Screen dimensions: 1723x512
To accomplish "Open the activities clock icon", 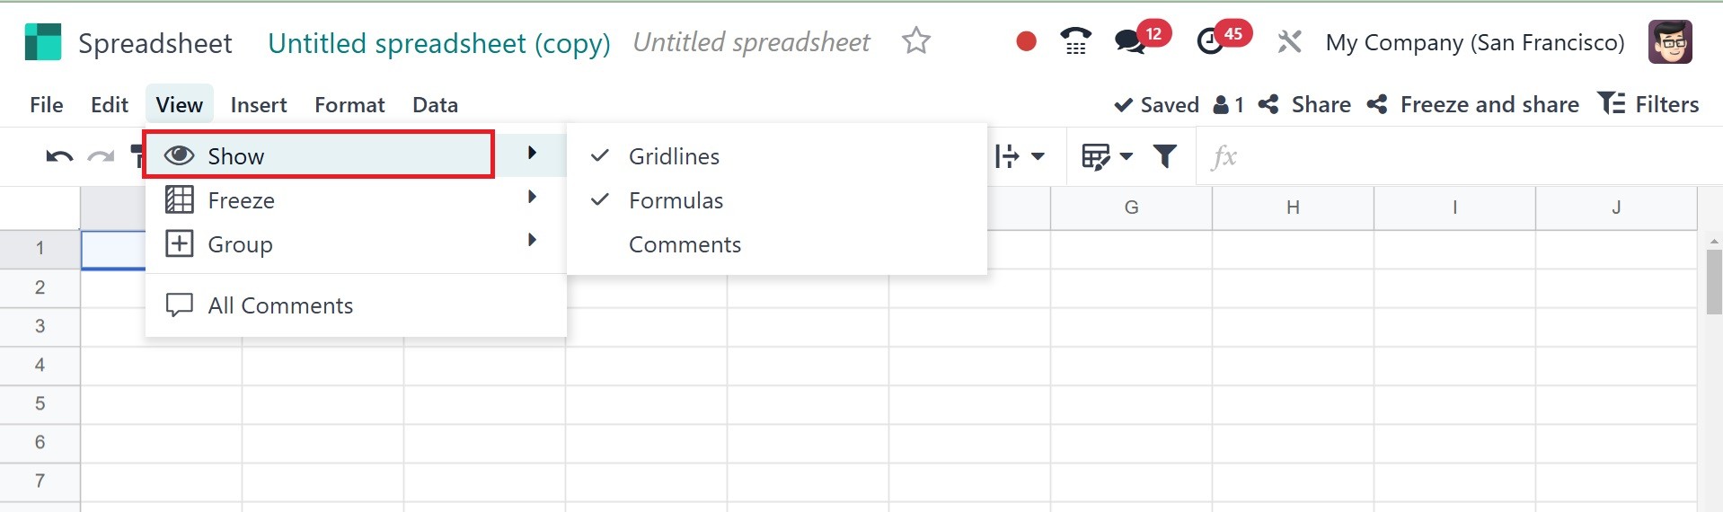I will (1211, 41).
